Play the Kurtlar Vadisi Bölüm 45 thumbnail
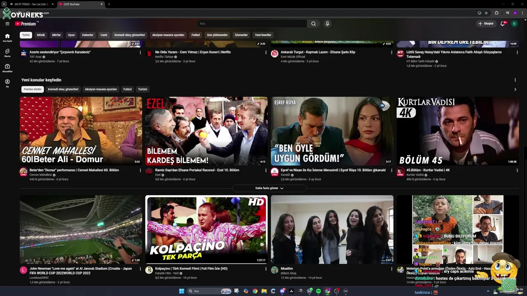The image size is (527, 296). click(457, 131)
